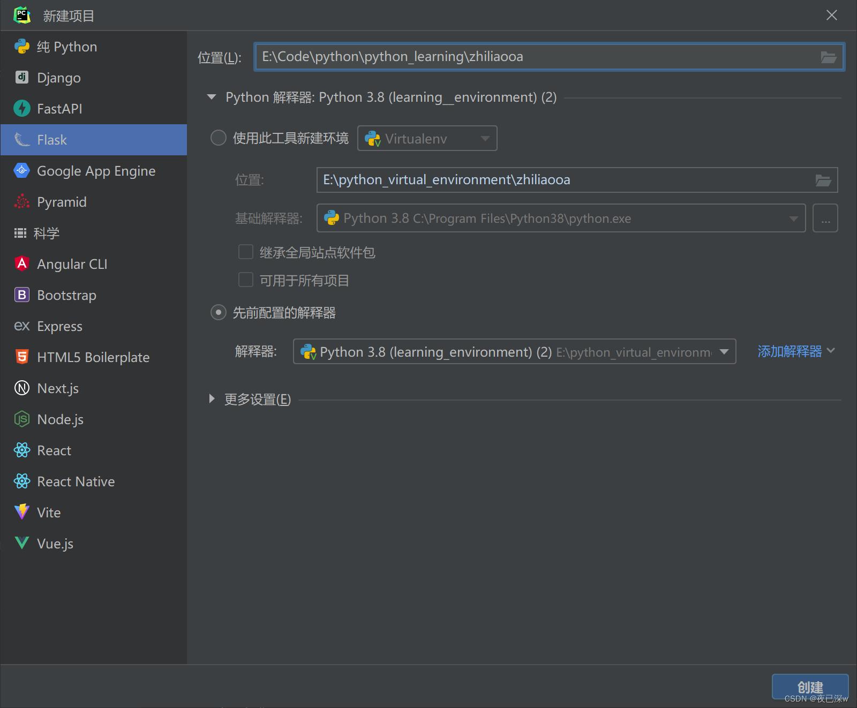Click the Flask horn icon
This screenshot has width=857, height=708.
click(x=22, y=139)
